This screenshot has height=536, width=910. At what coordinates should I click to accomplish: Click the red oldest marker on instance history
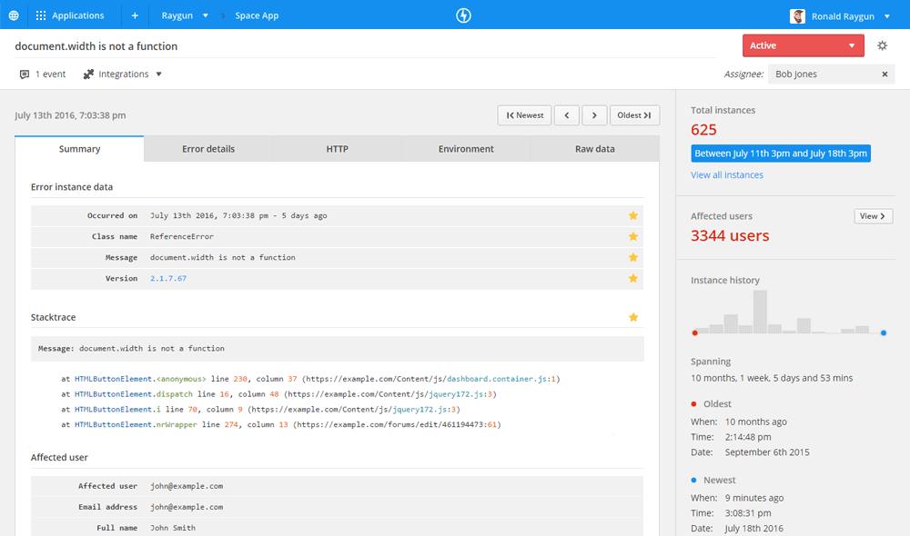pyautogui.click(x=694, y=333)
